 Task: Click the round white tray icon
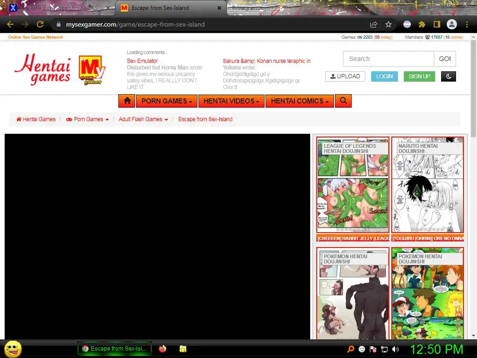(361, 349)
